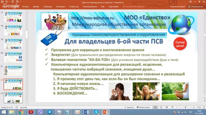
Task: Switch to the Переходы tab
Action: click(x=48, y=6)
